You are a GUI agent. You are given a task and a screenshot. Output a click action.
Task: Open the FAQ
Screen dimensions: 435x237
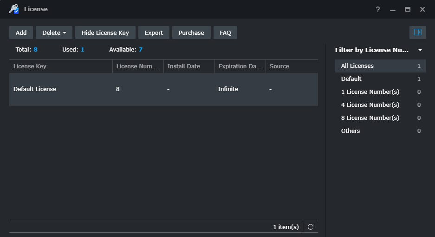tap(225, 33)
